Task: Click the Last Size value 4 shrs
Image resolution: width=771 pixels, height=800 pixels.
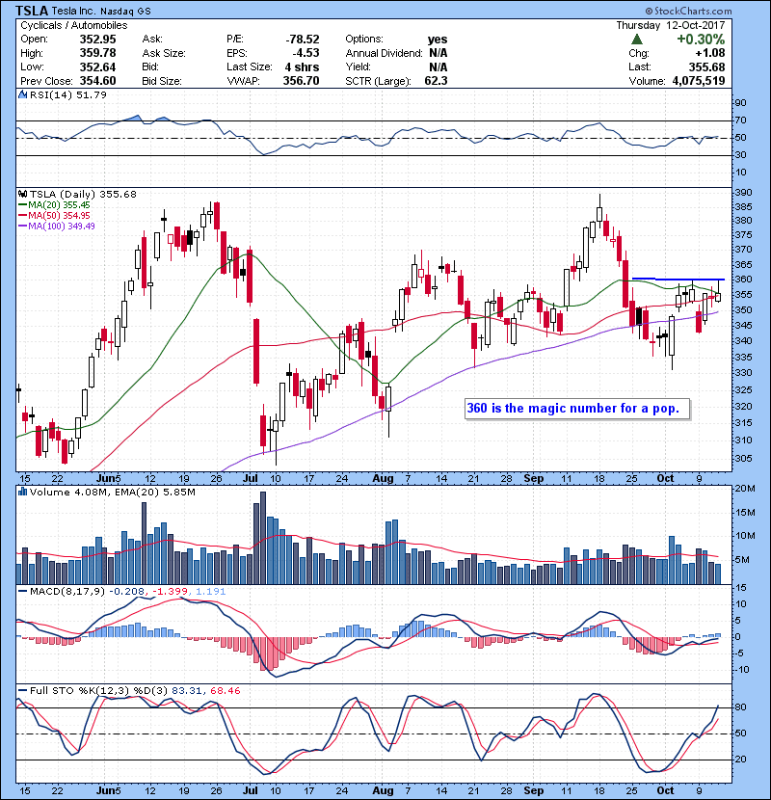Action: pos(302,67)
